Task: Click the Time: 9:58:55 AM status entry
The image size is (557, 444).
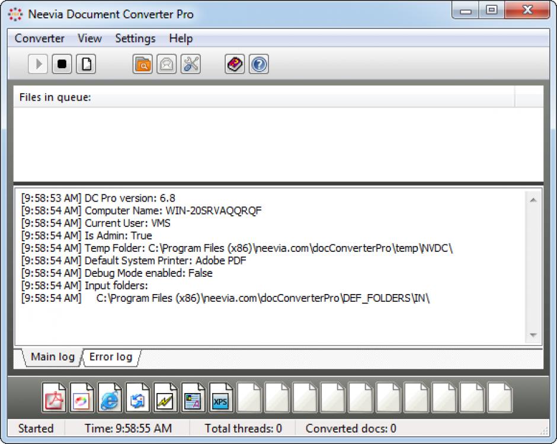Action: click(x=128, y=429)
